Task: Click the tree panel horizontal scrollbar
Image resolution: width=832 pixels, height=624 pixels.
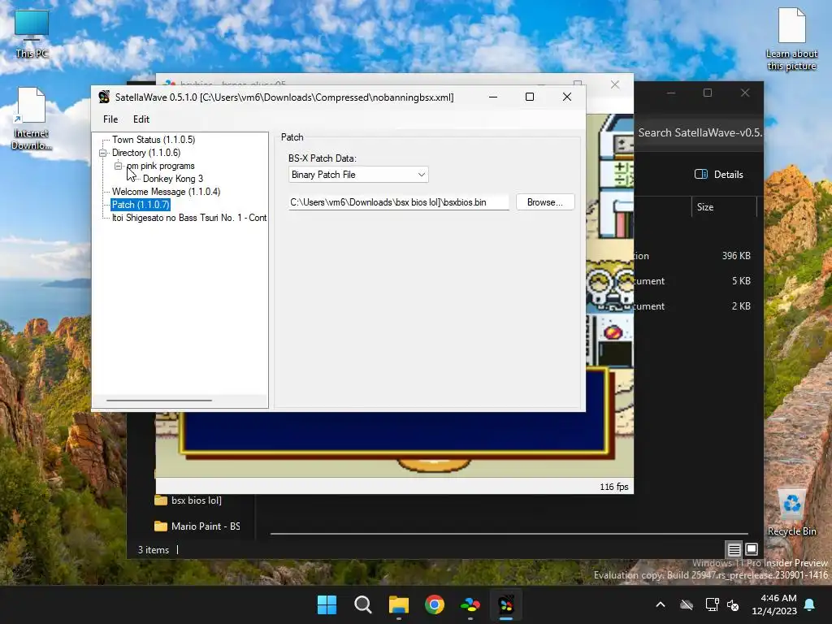Action: pyautogui.click(x=158, y=401)
